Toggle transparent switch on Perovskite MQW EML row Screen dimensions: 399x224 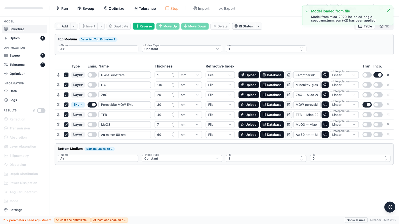coord(367,105)
